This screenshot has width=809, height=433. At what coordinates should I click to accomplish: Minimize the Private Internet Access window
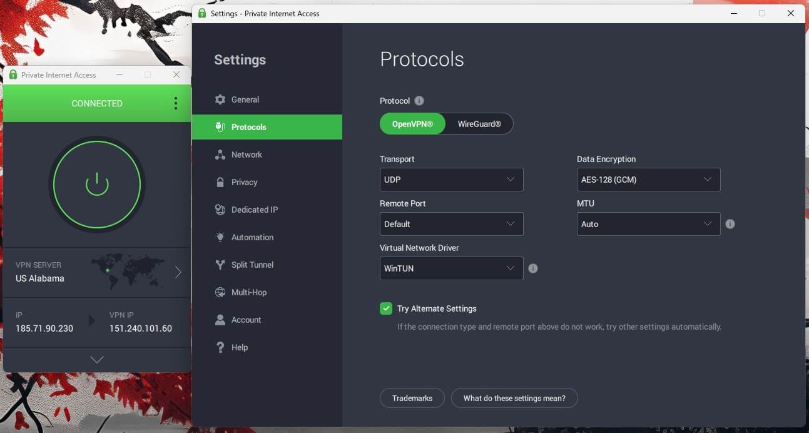pos(119,74)
